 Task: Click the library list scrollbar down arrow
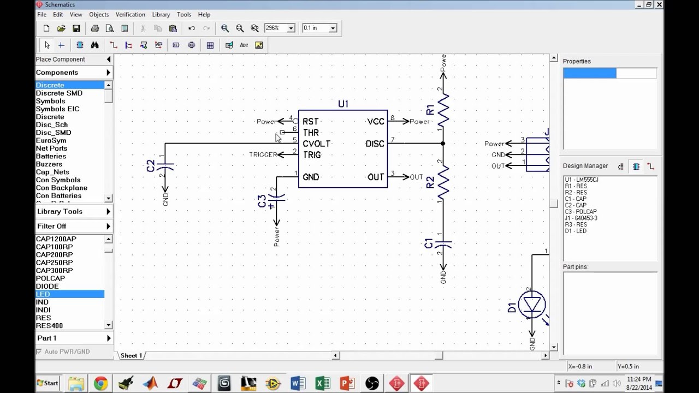tap(109, 198)
